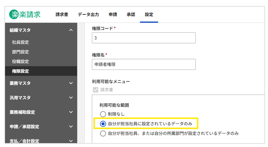Screen dimensions: 268x147
Task: Select the 設定 tab
Action: pos(149,14)
